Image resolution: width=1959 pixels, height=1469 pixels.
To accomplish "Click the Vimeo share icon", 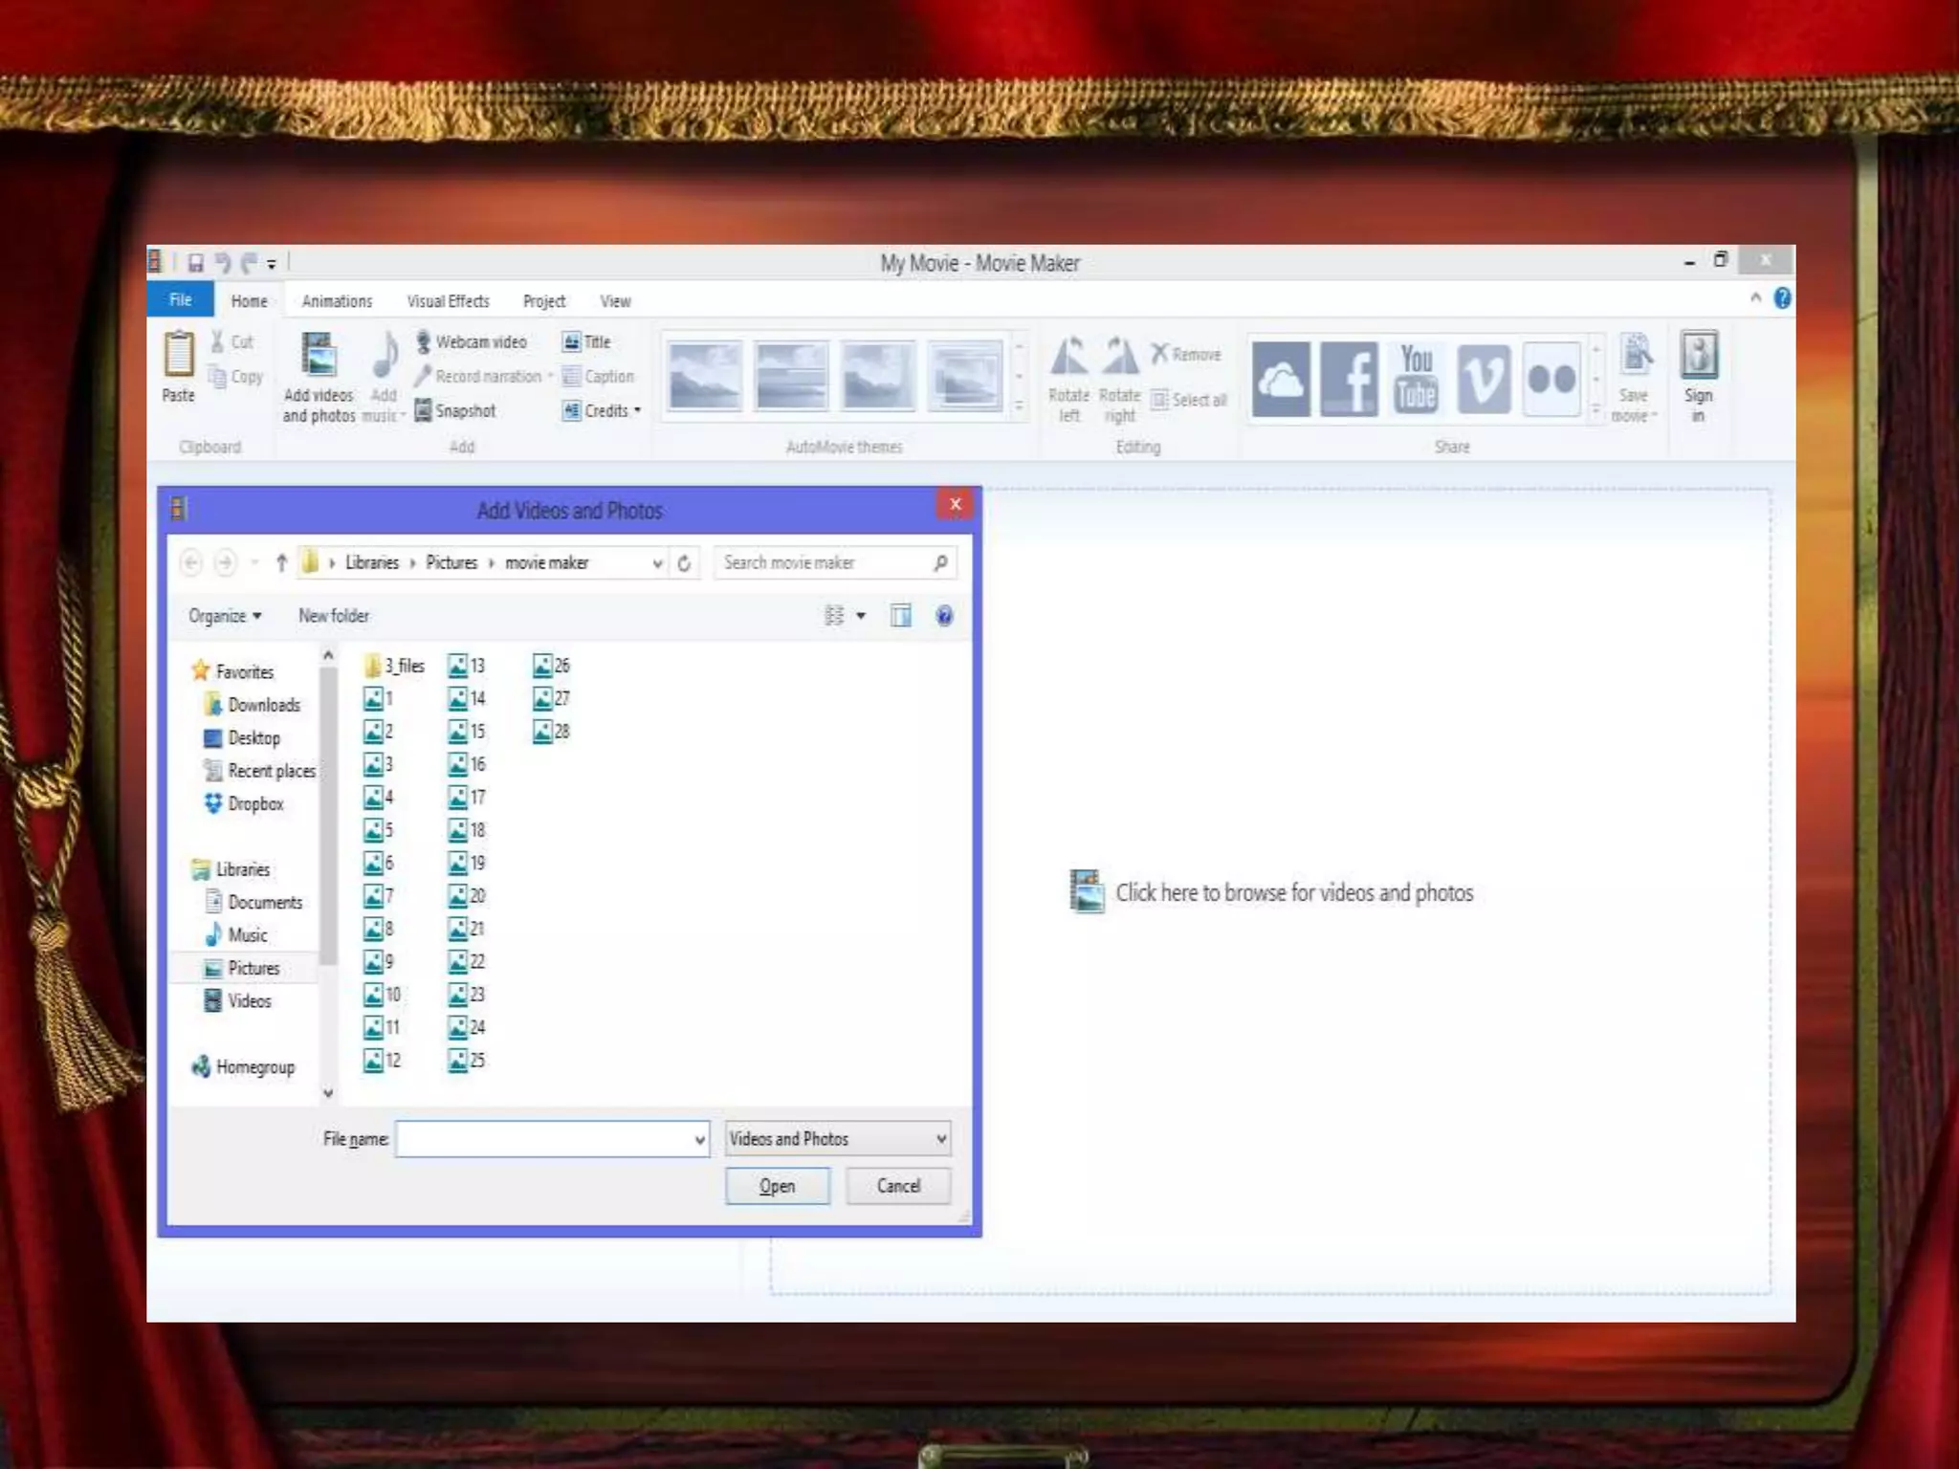I will point(1484,379).
